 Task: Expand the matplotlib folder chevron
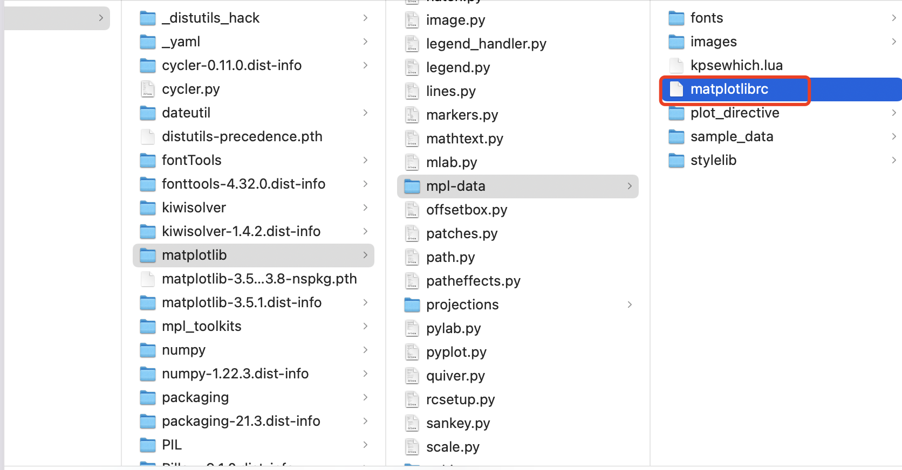coord(365,255)
